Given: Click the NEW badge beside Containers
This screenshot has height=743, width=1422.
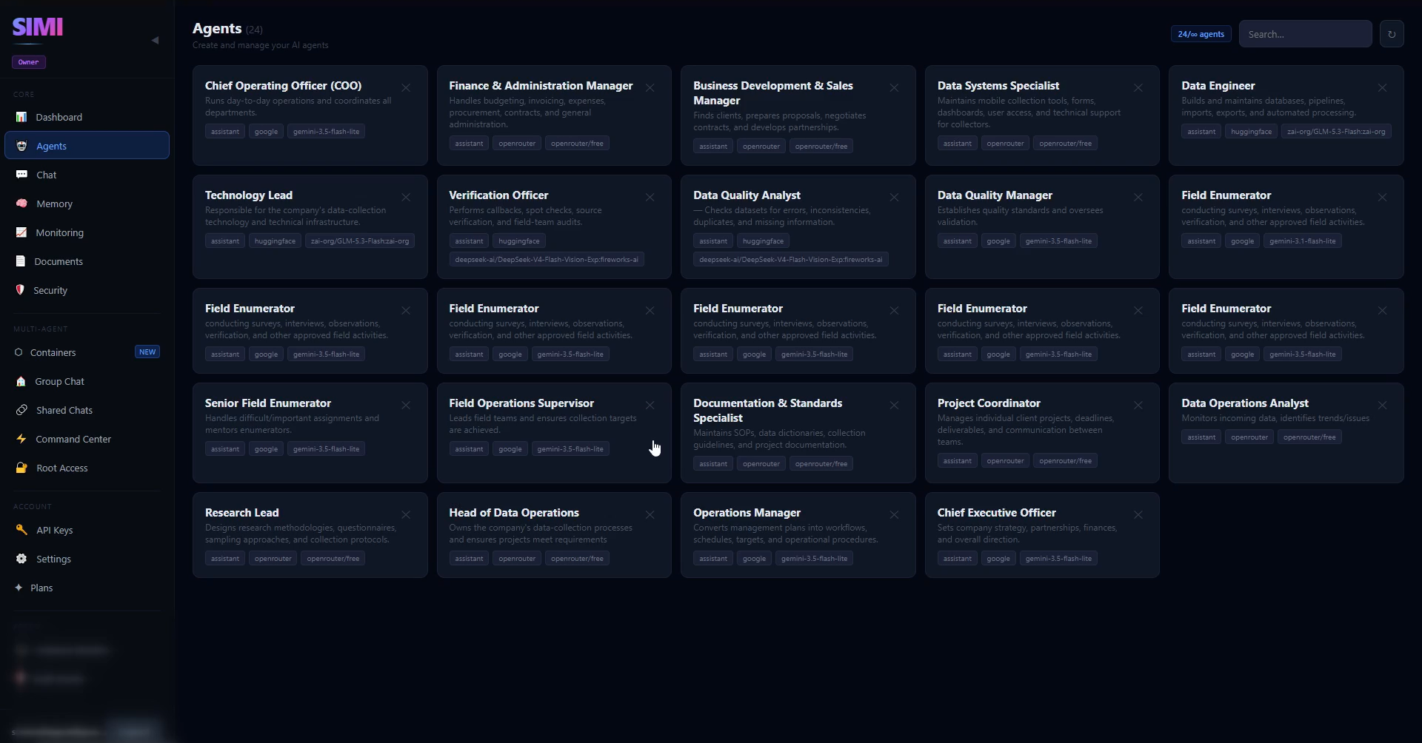Looking at the screenshot, I should [x=147, y=352].
